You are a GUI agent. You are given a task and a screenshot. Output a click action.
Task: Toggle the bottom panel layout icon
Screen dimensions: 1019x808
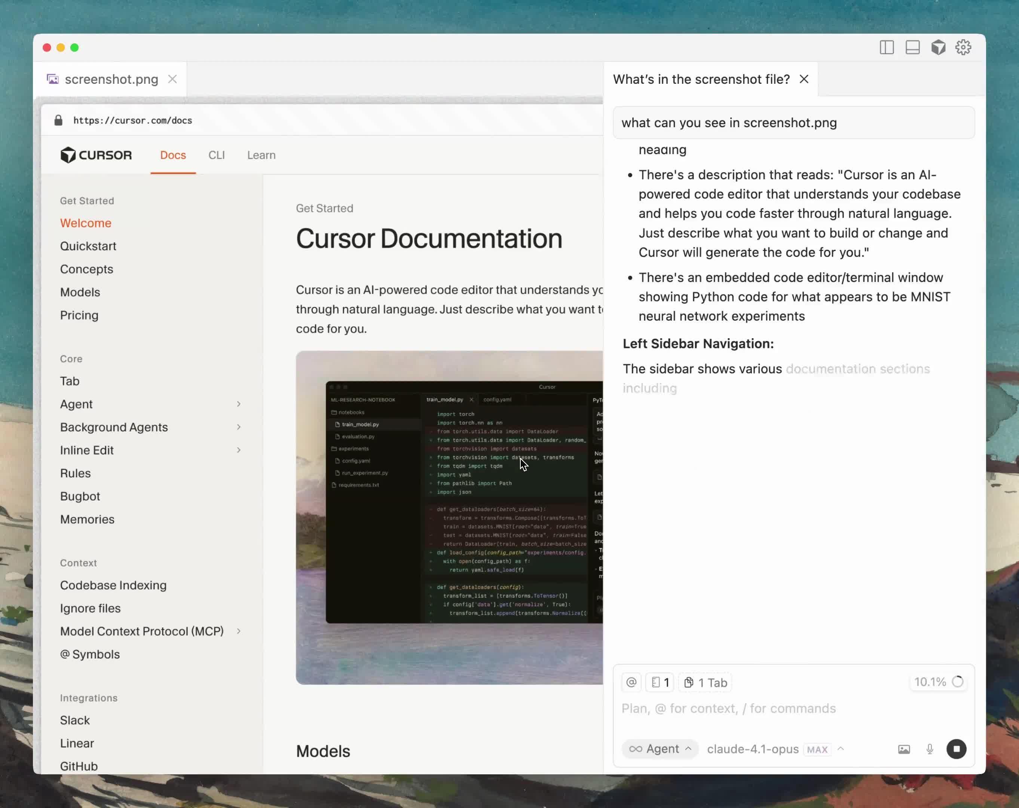912,48
